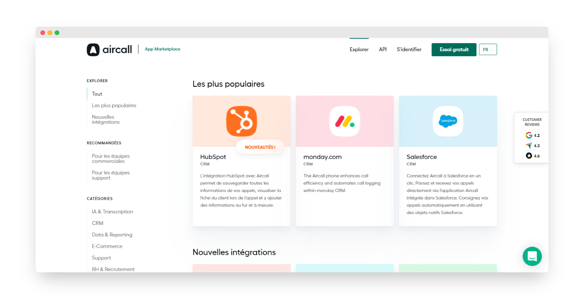Click CRM label under Salesforce title

tap(411, 164)
